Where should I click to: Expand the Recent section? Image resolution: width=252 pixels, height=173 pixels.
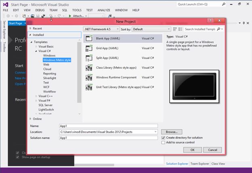[x=30, y=28]
